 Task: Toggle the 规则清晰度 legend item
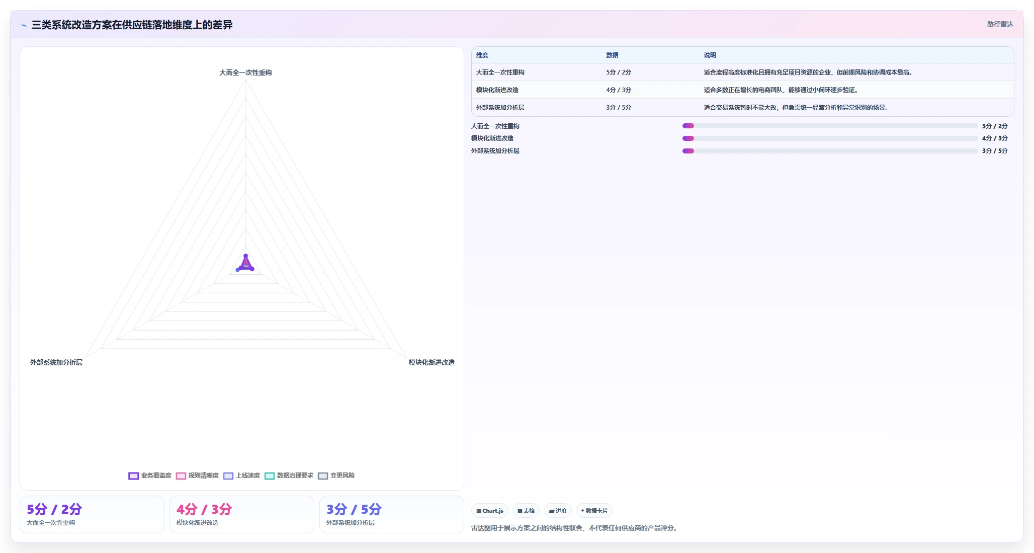pos(197,476)
